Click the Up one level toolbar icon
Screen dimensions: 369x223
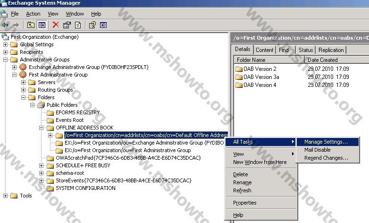tap(31, 25)
